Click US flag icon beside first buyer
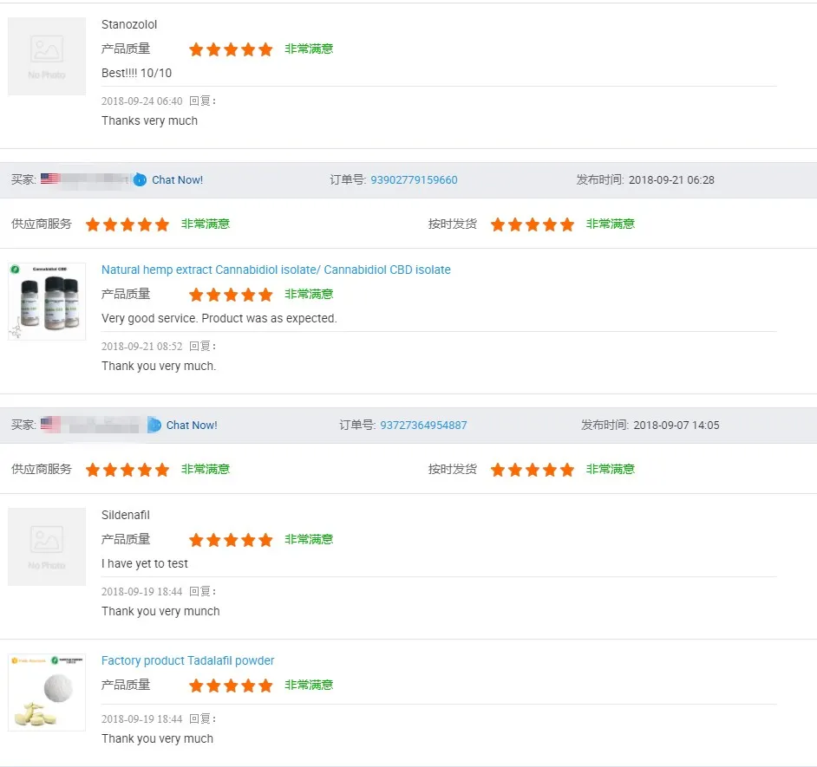817x767 pixels. (50, 179)
